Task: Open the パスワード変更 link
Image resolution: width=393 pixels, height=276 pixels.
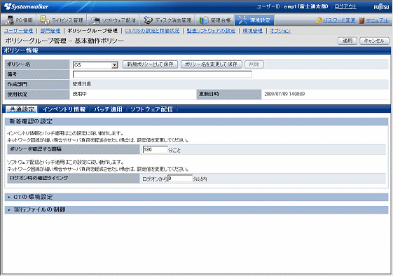Action: point(339,20)
